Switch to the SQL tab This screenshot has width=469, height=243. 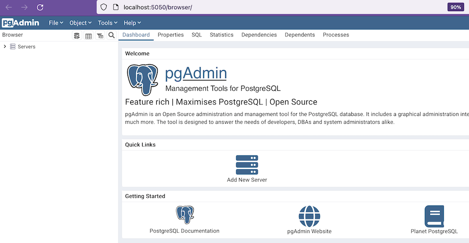click(197, 35)
